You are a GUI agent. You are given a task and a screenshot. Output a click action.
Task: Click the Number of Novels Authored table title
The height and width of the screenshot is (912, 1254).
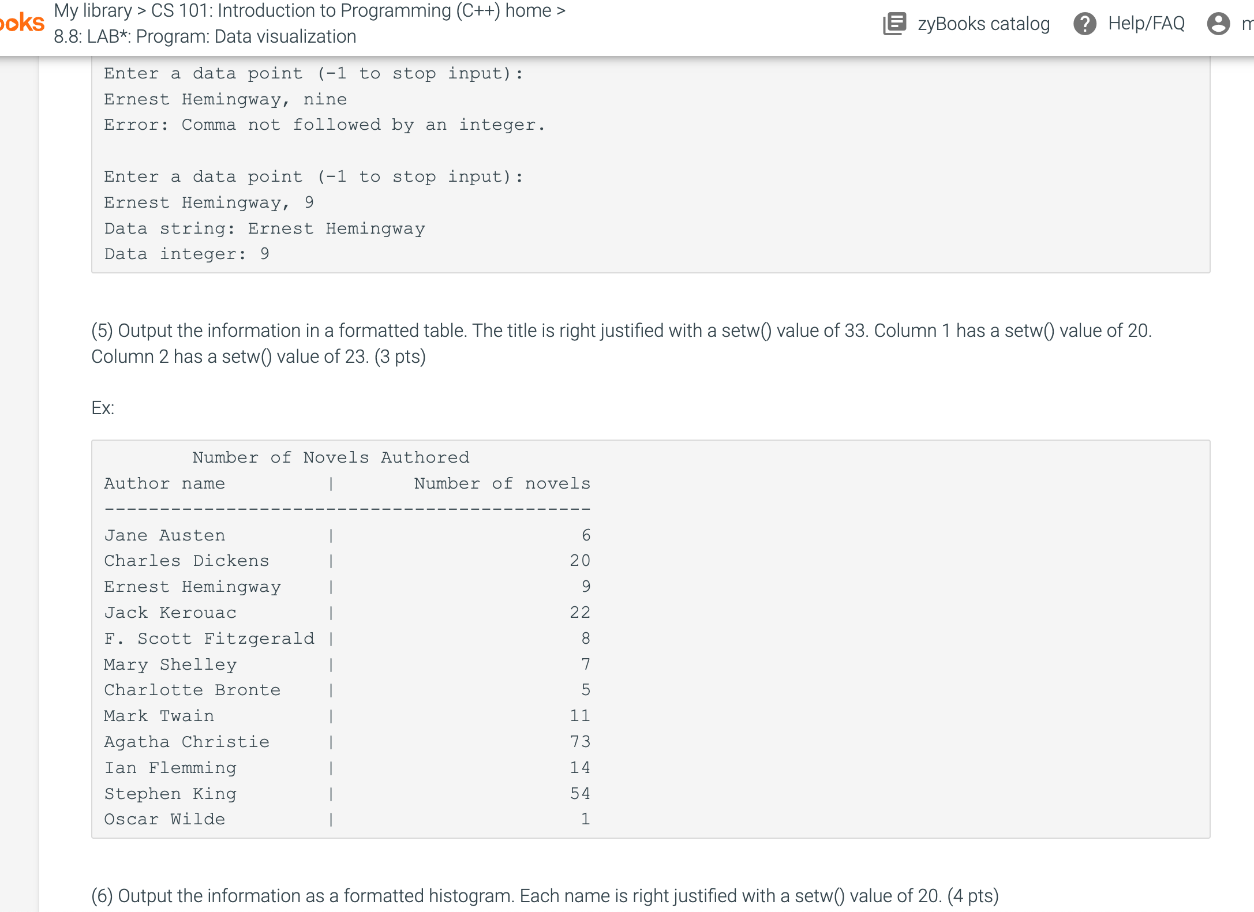(x=331, y=457)
